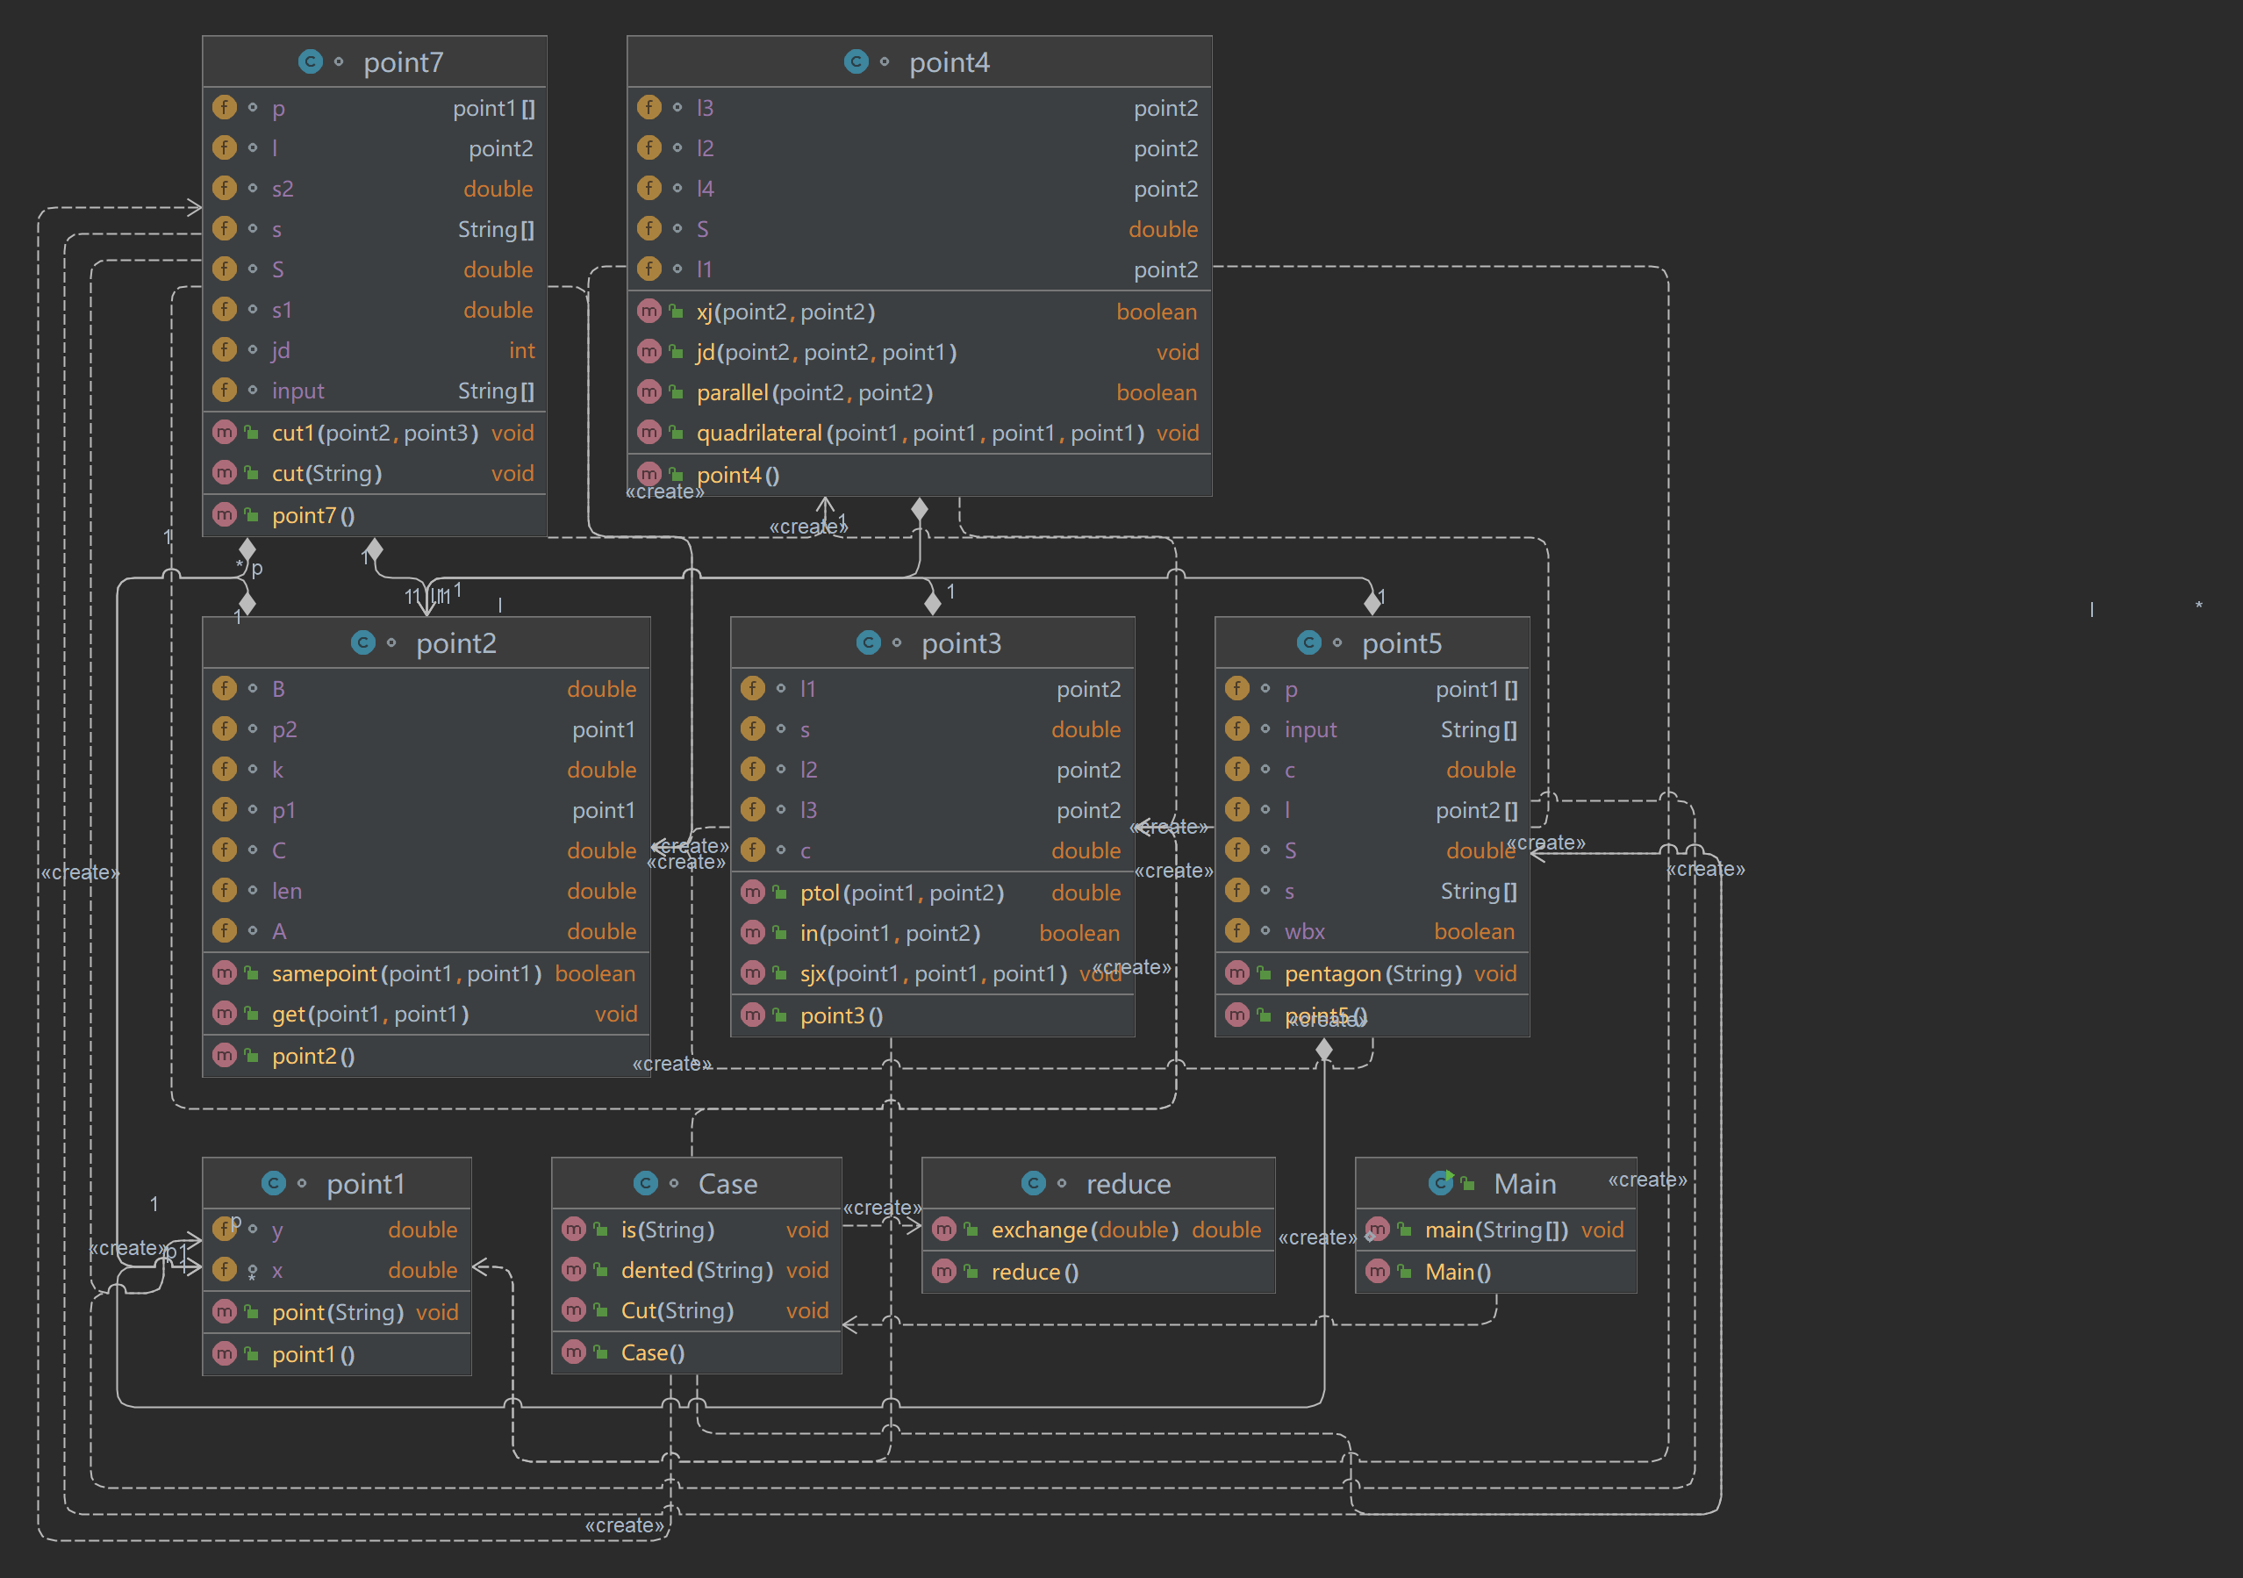Click the class icon beside point1 title
The width and height of the screenshot is (2243, 1578).
(x=274, y=1183)
